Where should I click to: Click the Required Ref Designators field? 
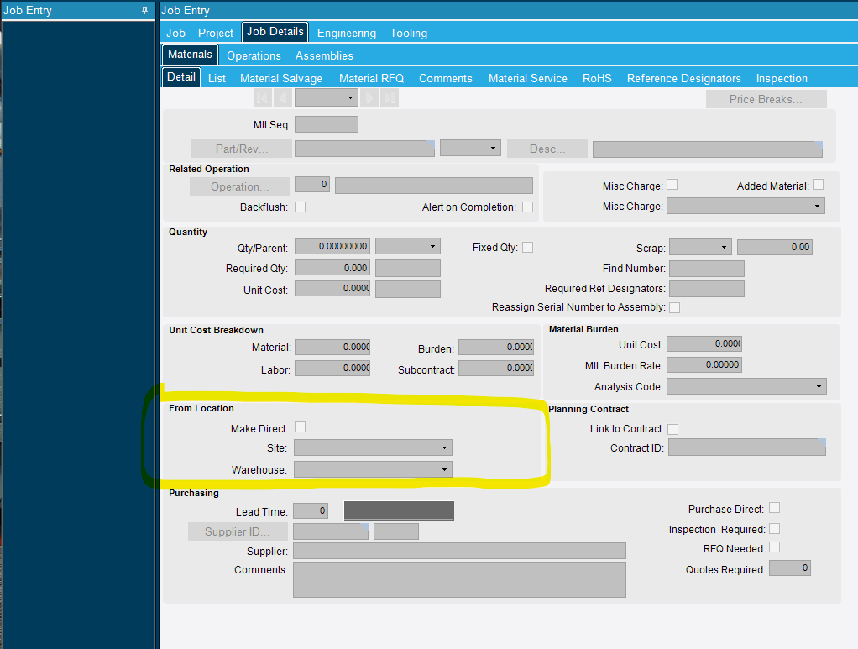pos(707,289)
